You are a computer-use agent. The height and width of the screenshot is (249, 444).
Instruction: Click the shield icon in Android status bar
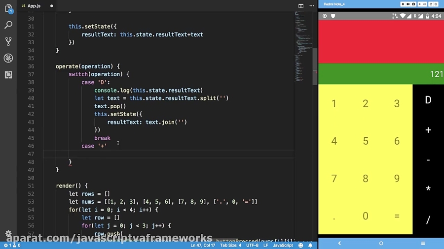[333, 16]
